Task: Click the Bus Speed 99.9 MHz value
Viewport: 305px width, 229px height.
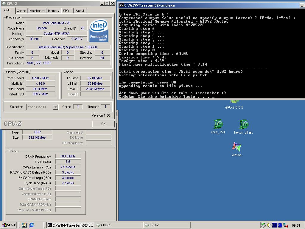Action: coord(40,89)
